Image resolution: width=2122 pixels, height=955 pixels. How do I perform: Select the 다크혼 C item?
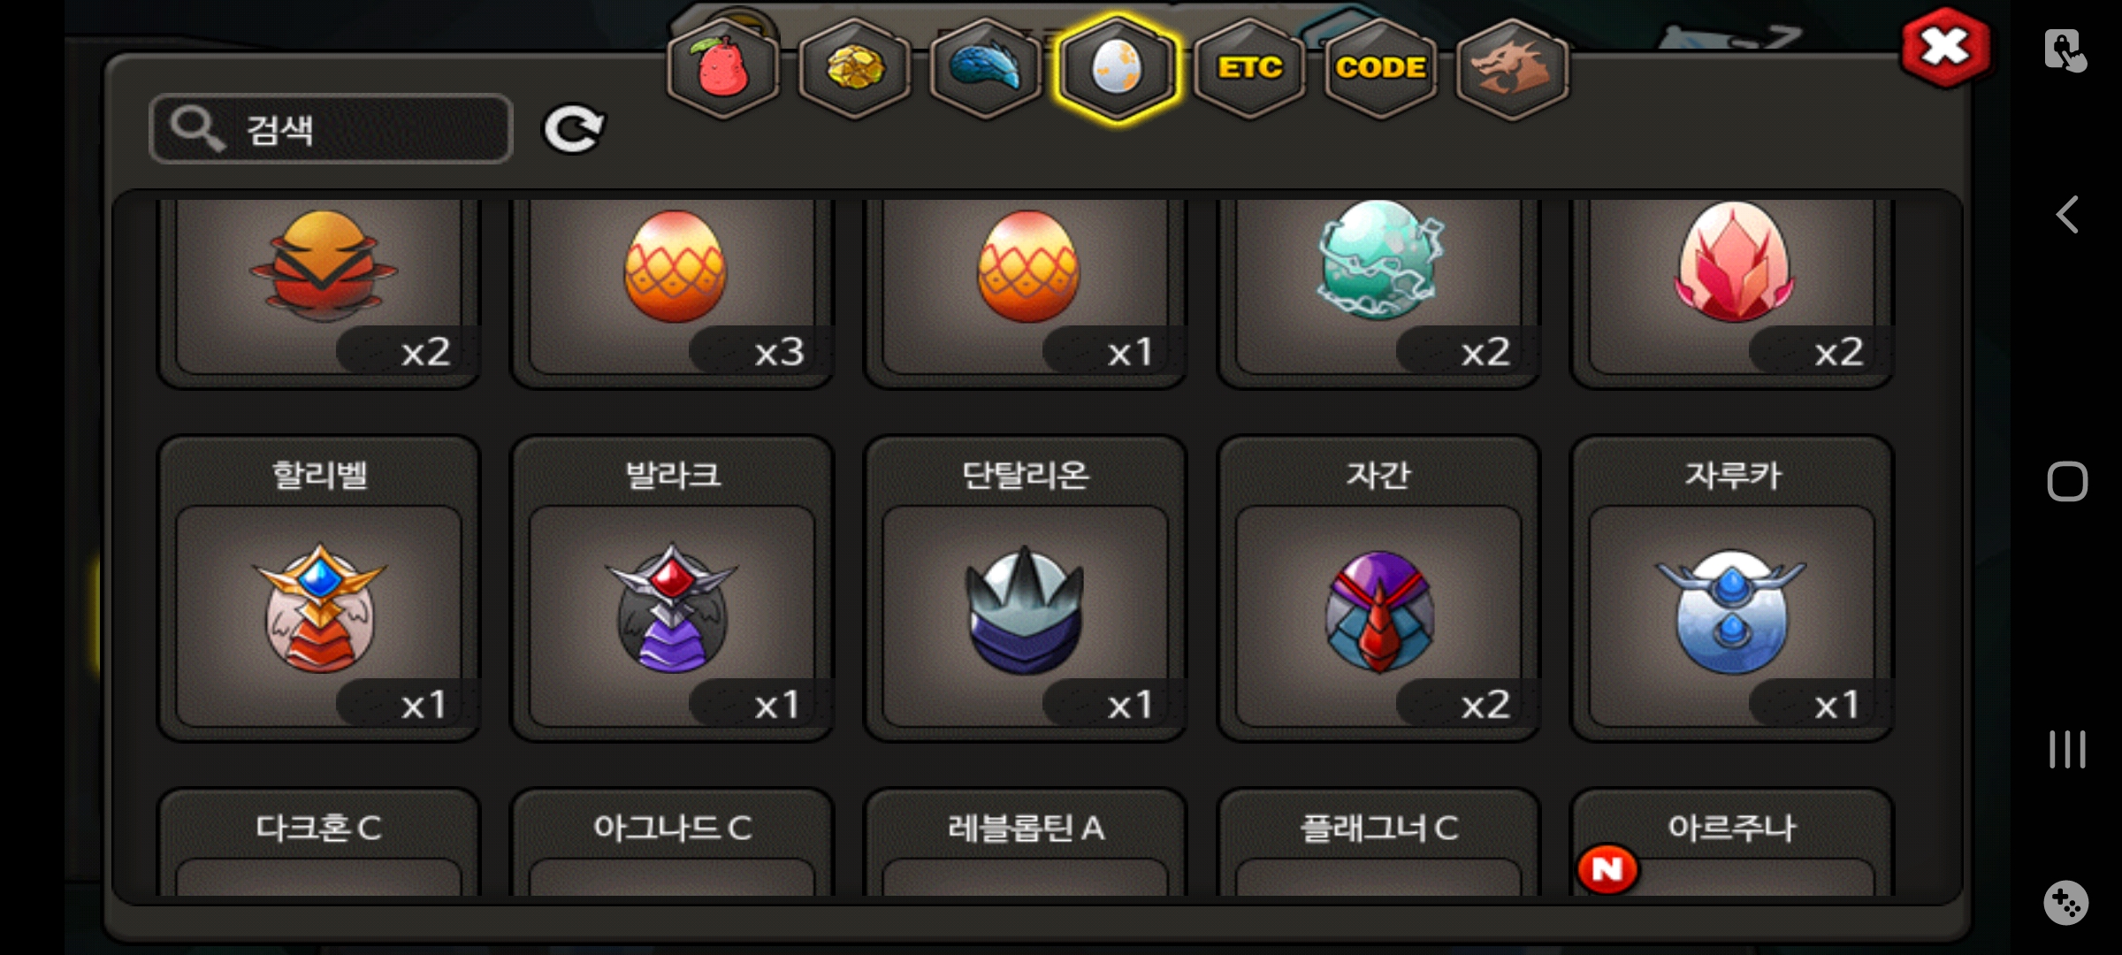coord(319,842)
